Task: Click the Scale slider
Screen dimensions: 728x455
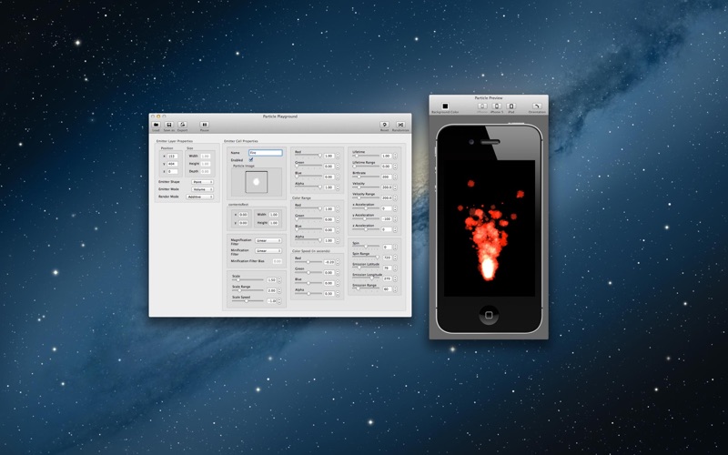Action: [248, 280]
